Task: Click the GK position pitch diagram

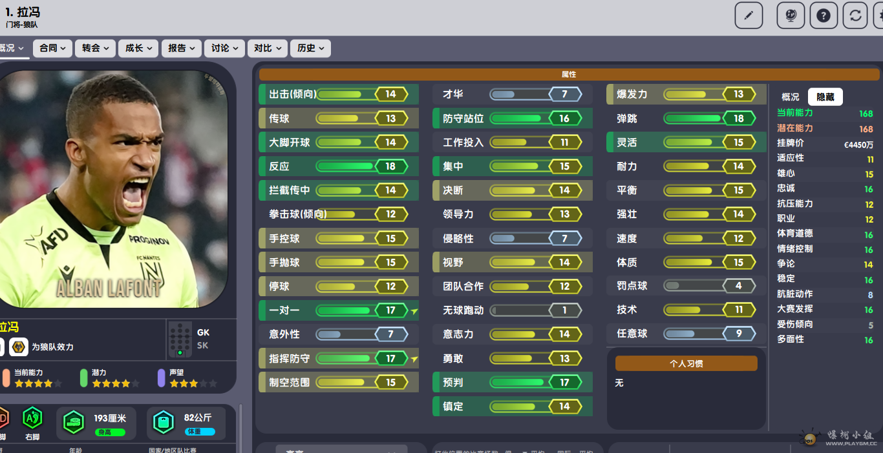Action: coord(180,339)
